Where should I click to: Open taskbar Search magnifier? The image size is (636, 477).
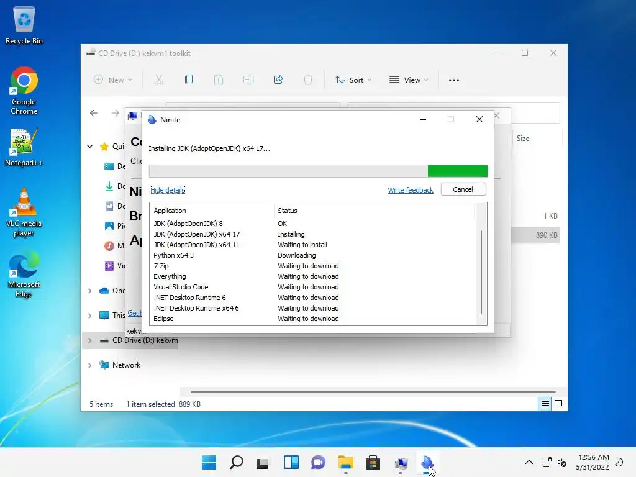point(237,462)
